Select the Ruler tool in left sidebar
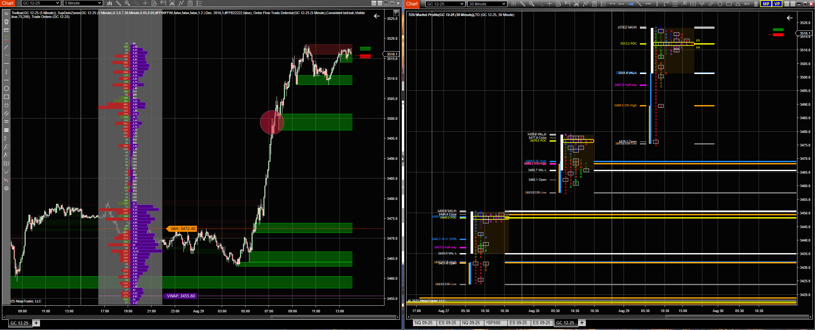815x330 pixels. click(6, 30)
